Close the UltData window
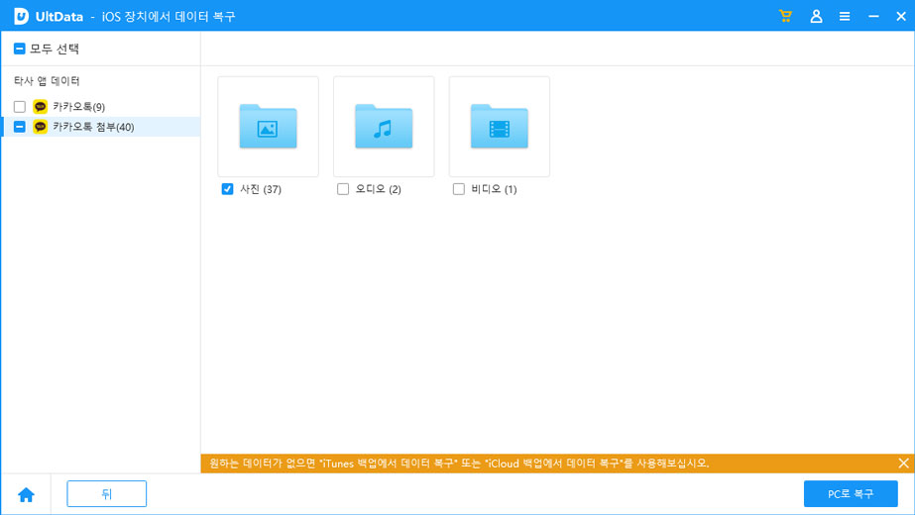Screen dimensions: 915x515 click(x=901, y=16)
